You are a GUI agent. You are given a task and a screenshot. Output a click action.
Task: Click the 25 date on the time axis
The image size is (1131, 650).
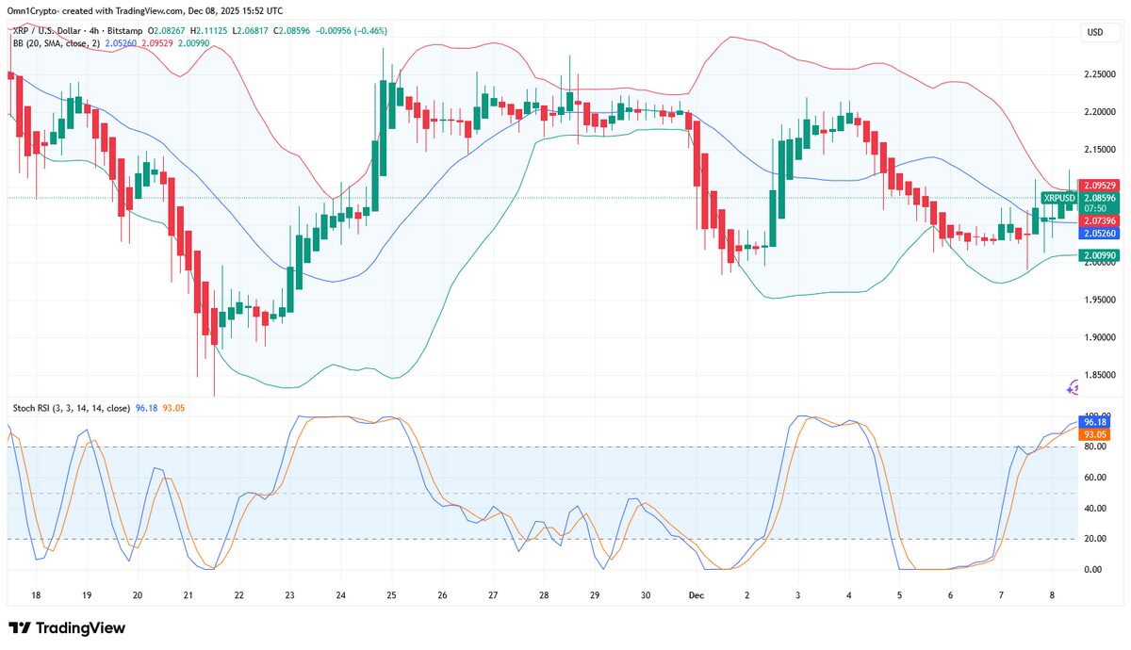[391, 595]
